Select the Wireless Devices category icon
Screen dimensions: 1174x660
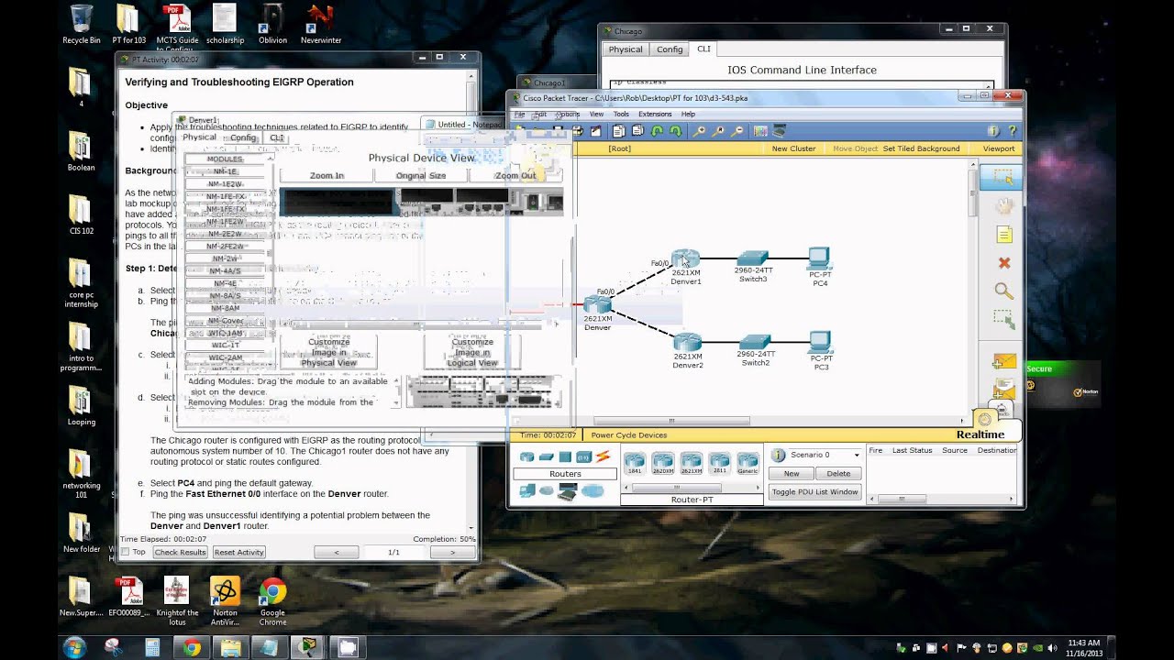click(583, 456)
